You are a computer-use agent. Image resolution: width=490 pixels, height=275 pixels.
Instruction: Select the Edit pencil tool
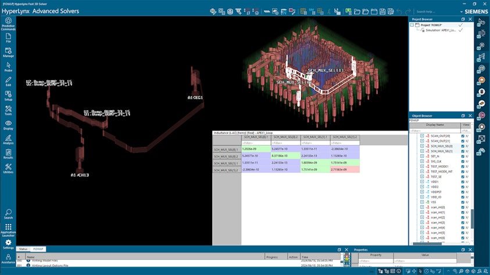[8, 82]
